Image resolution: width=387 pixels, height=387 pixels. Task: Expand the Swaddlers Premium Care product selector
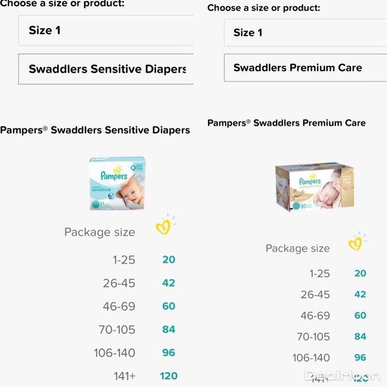pos(305,68)
